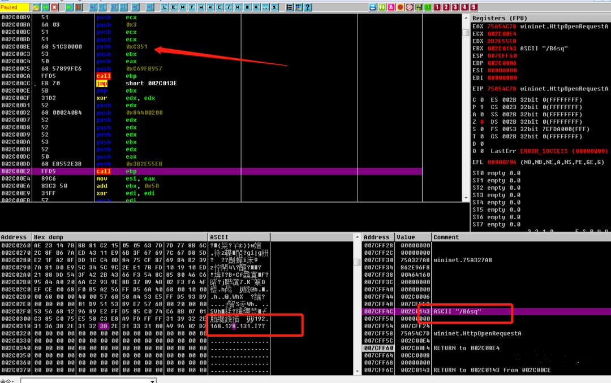Click the Value column header in stack pane
The height and width of the screenshot is (383, 611).
[x=413, y=237]
